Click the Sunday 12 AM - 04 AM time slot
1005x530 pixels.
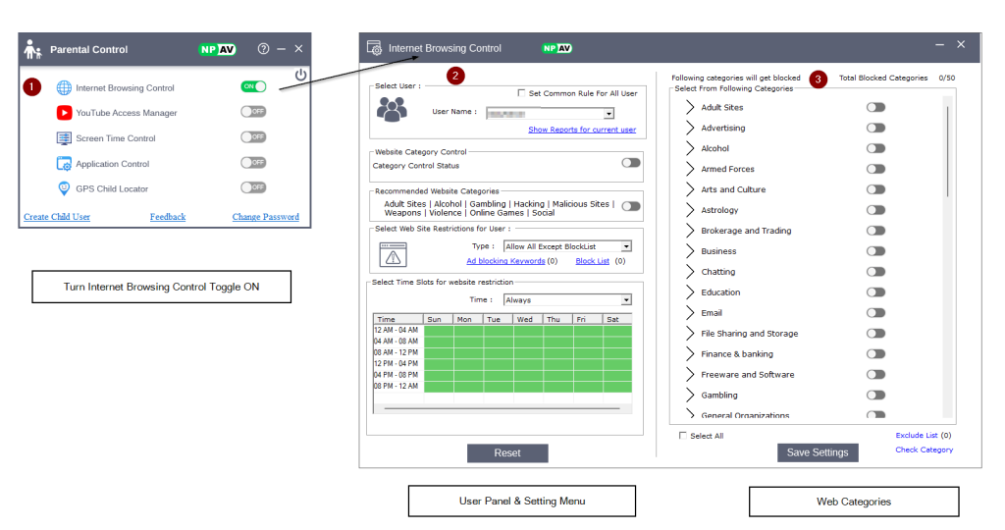pos(438,330)
